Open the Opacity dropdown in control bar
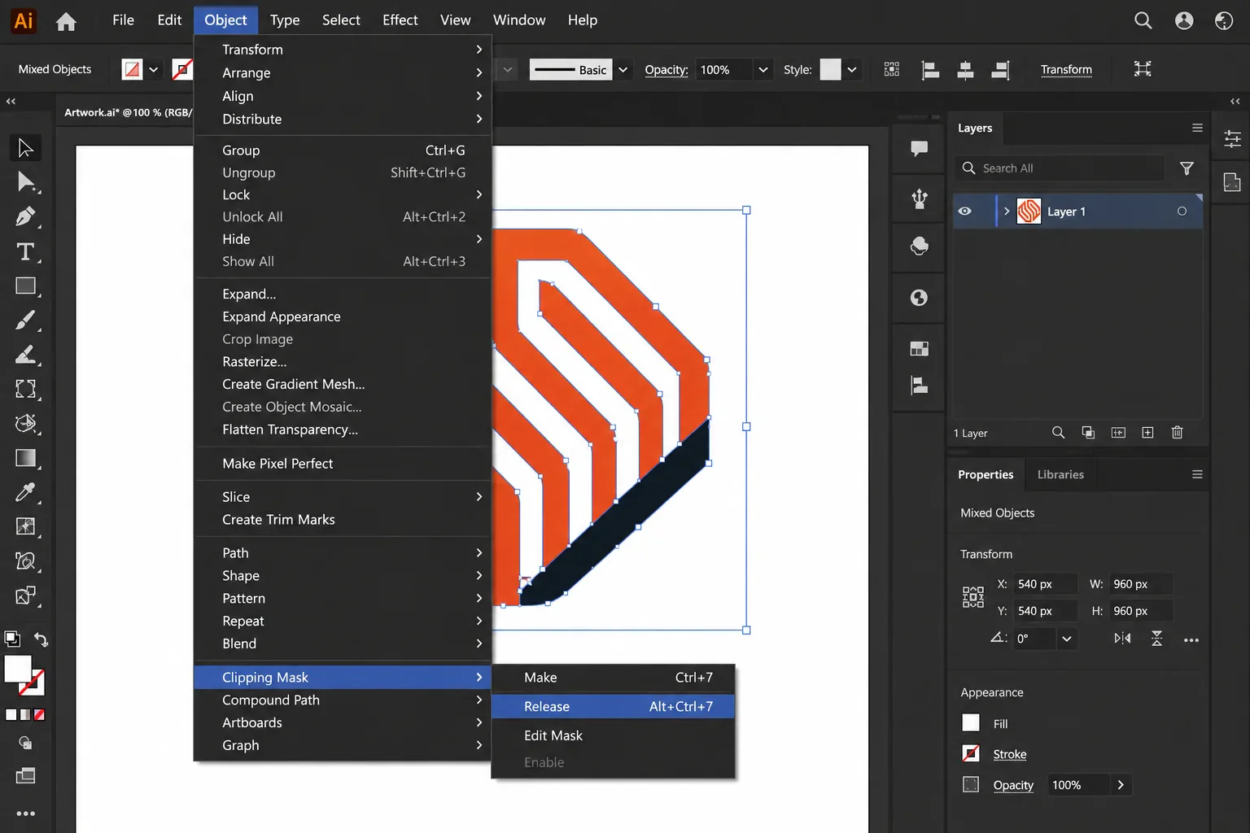This screenshot has width=1250, height=833. [x=763, y=70]
